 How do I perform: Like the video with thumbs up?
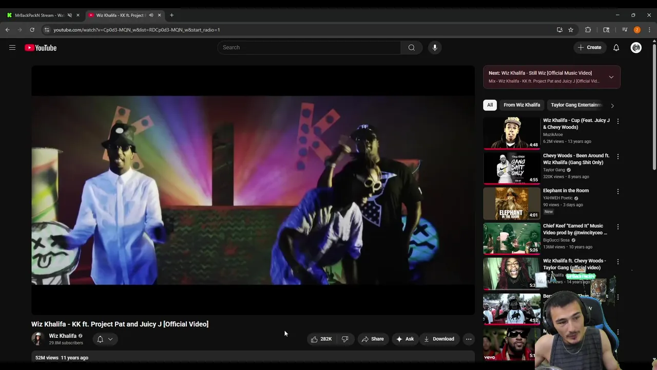[x=321, y=339]
